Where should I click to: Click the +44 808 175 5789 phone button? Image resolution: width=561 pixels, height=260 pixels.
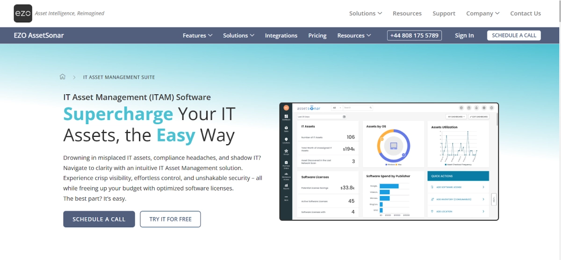point(414,35)
